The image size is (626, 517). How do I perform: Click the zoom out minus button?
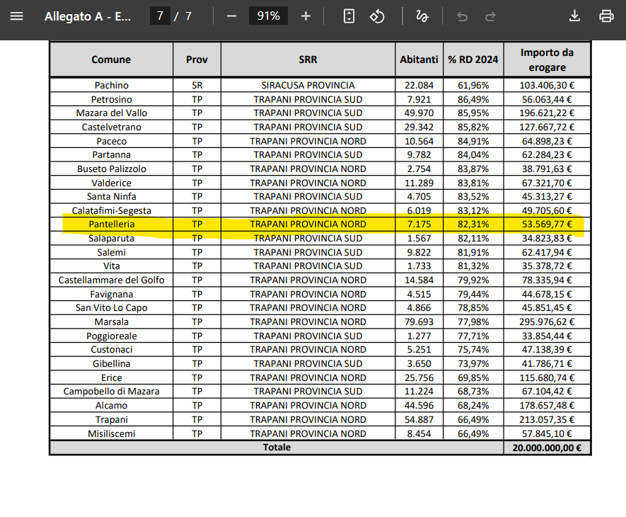pos(231,16)
